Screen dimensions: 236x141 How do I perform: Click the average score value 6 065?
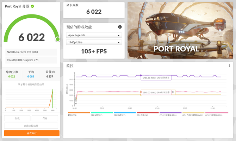point(31,76)
